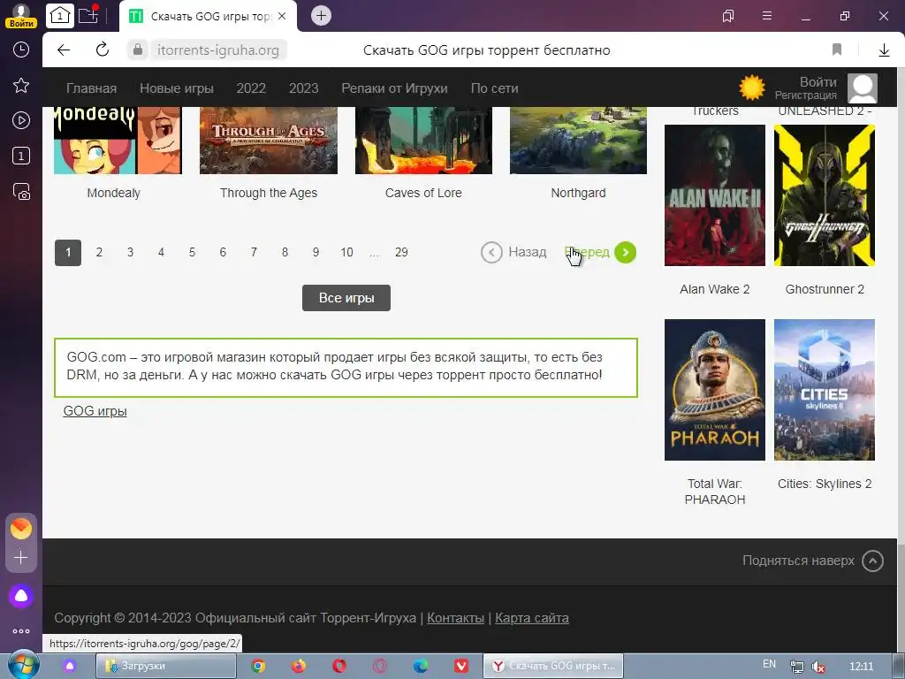Click EN language indicator
The height and width of the screenshot is (679, 905).
[770, 664]
